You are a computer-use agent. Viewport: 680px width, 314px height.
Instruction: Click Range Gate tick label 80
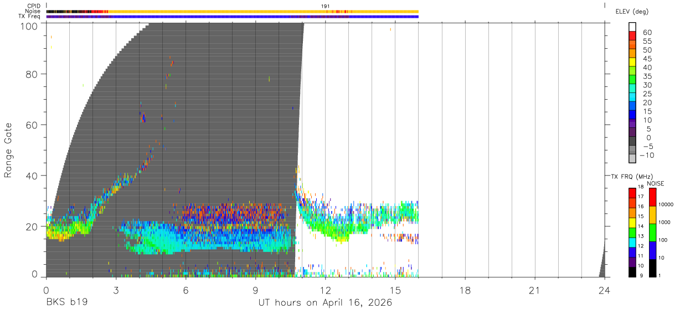[x=32, y=74]
